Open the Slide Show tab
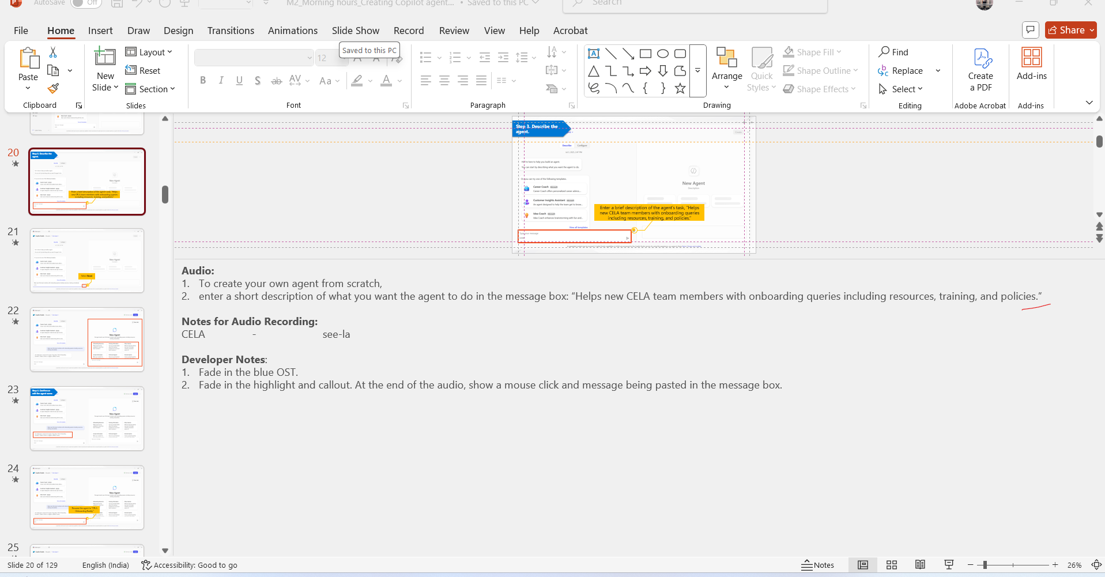Screen dimensions: 1105x577 pos(355,31)
